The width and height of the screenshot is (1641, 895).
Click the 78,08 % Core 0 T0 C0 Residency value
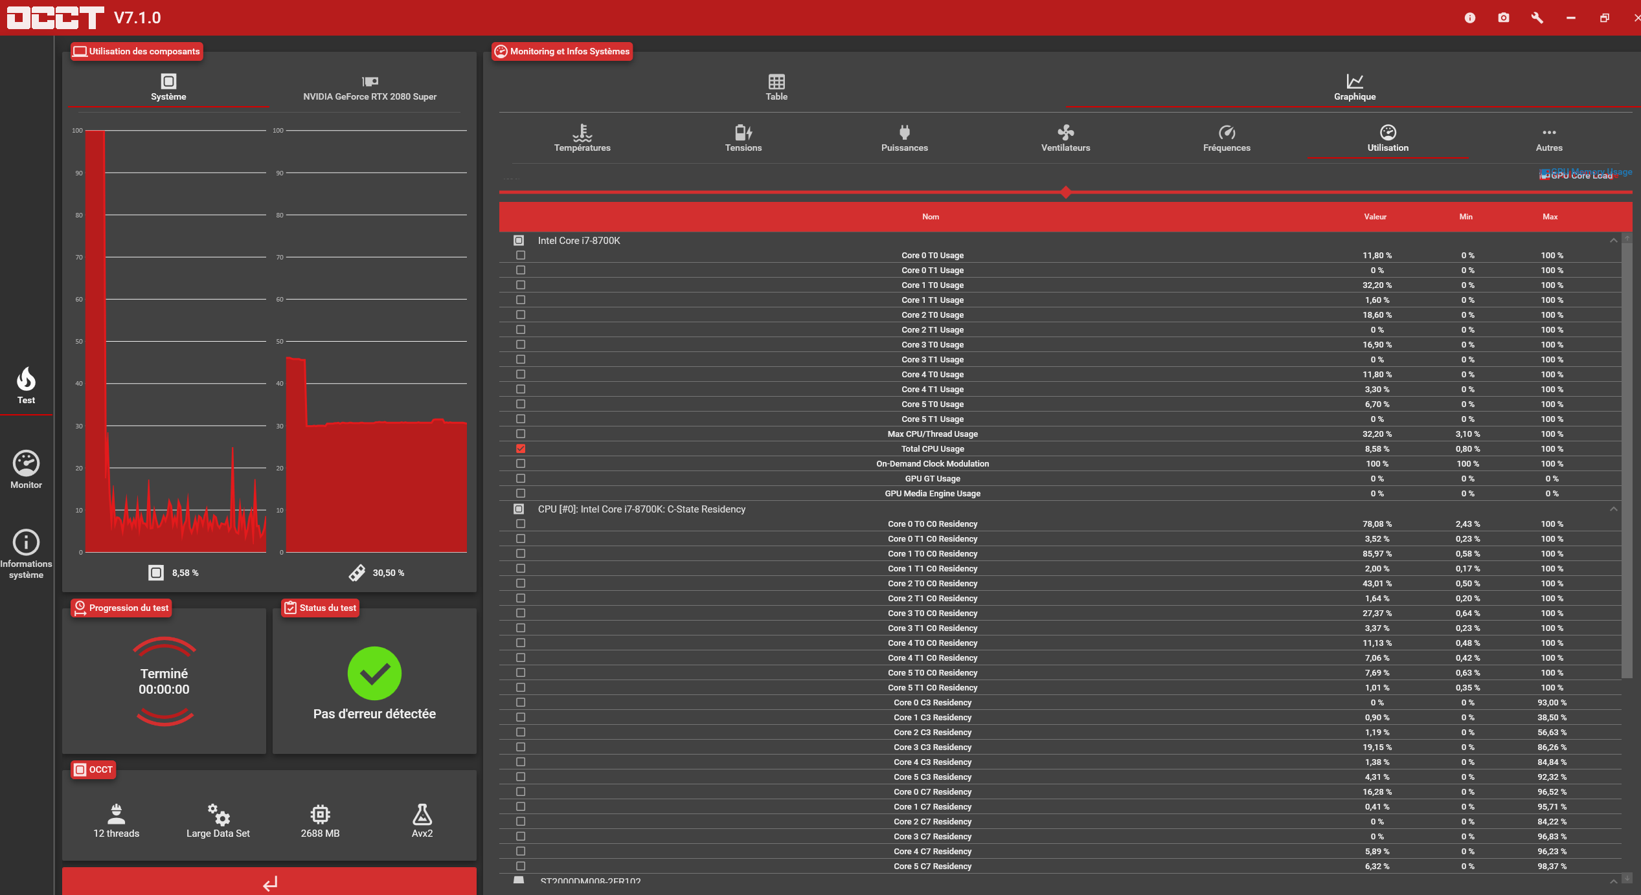pos(1377,524)
